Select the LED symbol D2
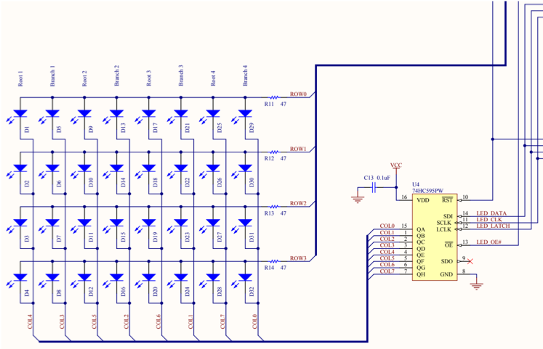This screenshot has height=349, width=543. [20, 168]
